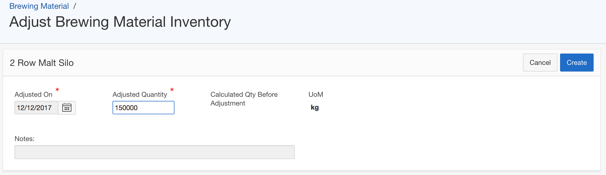Click the red asterisk beside Adjusted On
The height and width of the screenshot is (175, 606).
57,90
